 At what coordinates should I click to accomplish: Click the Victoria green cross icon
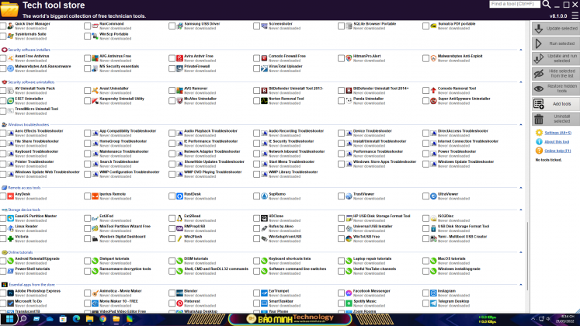[10, 239]
